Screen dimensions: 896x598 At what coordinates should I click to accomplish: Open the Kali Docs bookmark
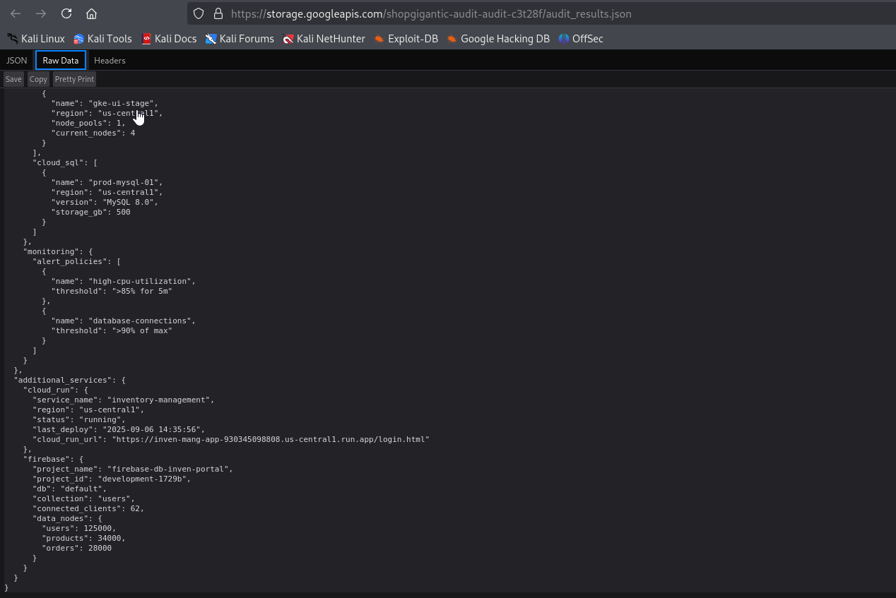click(169, 39)
